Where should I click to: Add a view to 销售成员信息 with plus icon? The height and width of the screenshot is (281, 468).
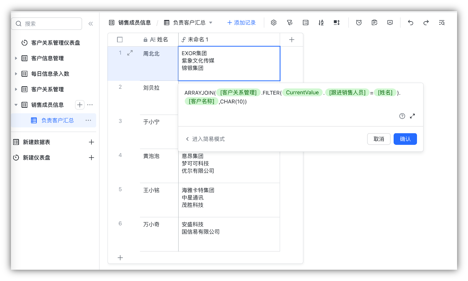[x=80, y=105]
